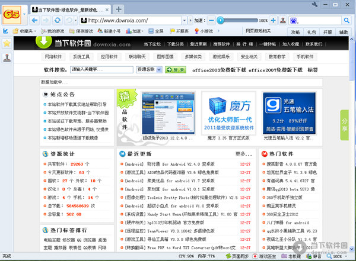Open 小游戏 mini games
Image resolution: width=356 pixels, height=261 pixels.
204,31
